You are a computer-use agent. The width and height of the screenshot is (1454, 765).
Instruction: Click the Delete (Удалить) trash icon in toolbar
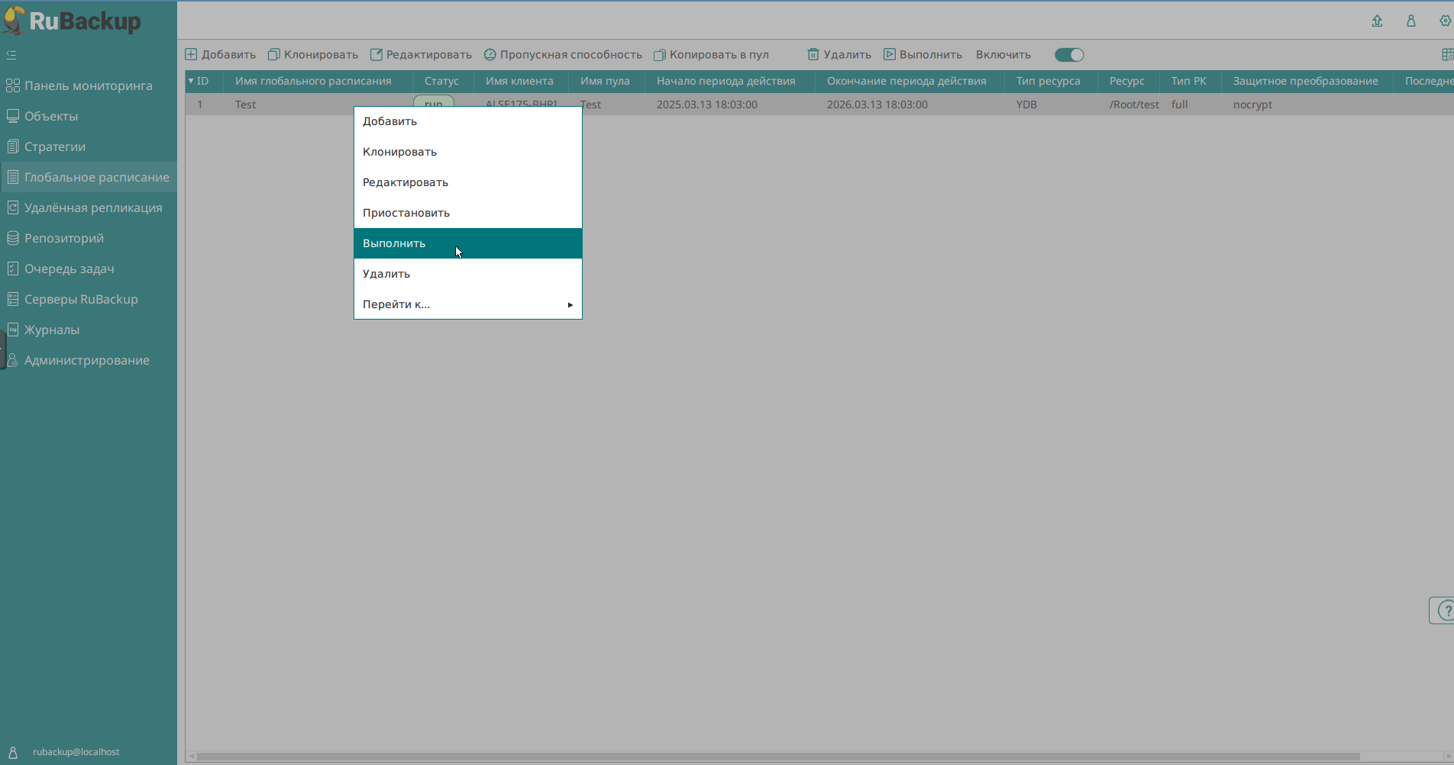[813, 55]
